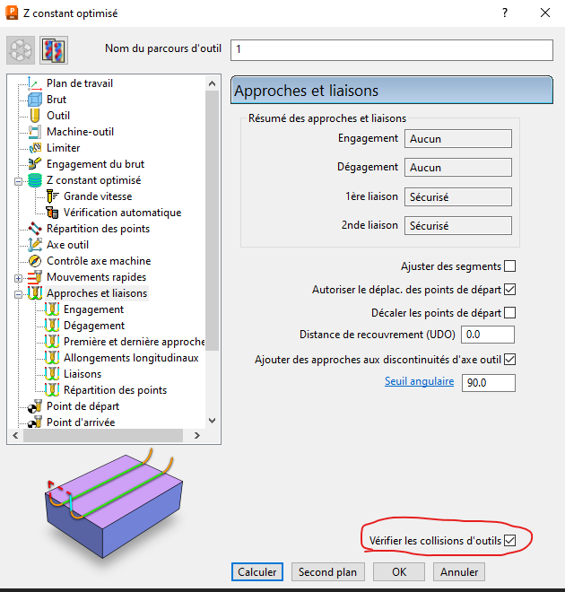Toggle Décaler les points de départ

tap(509, 313)
